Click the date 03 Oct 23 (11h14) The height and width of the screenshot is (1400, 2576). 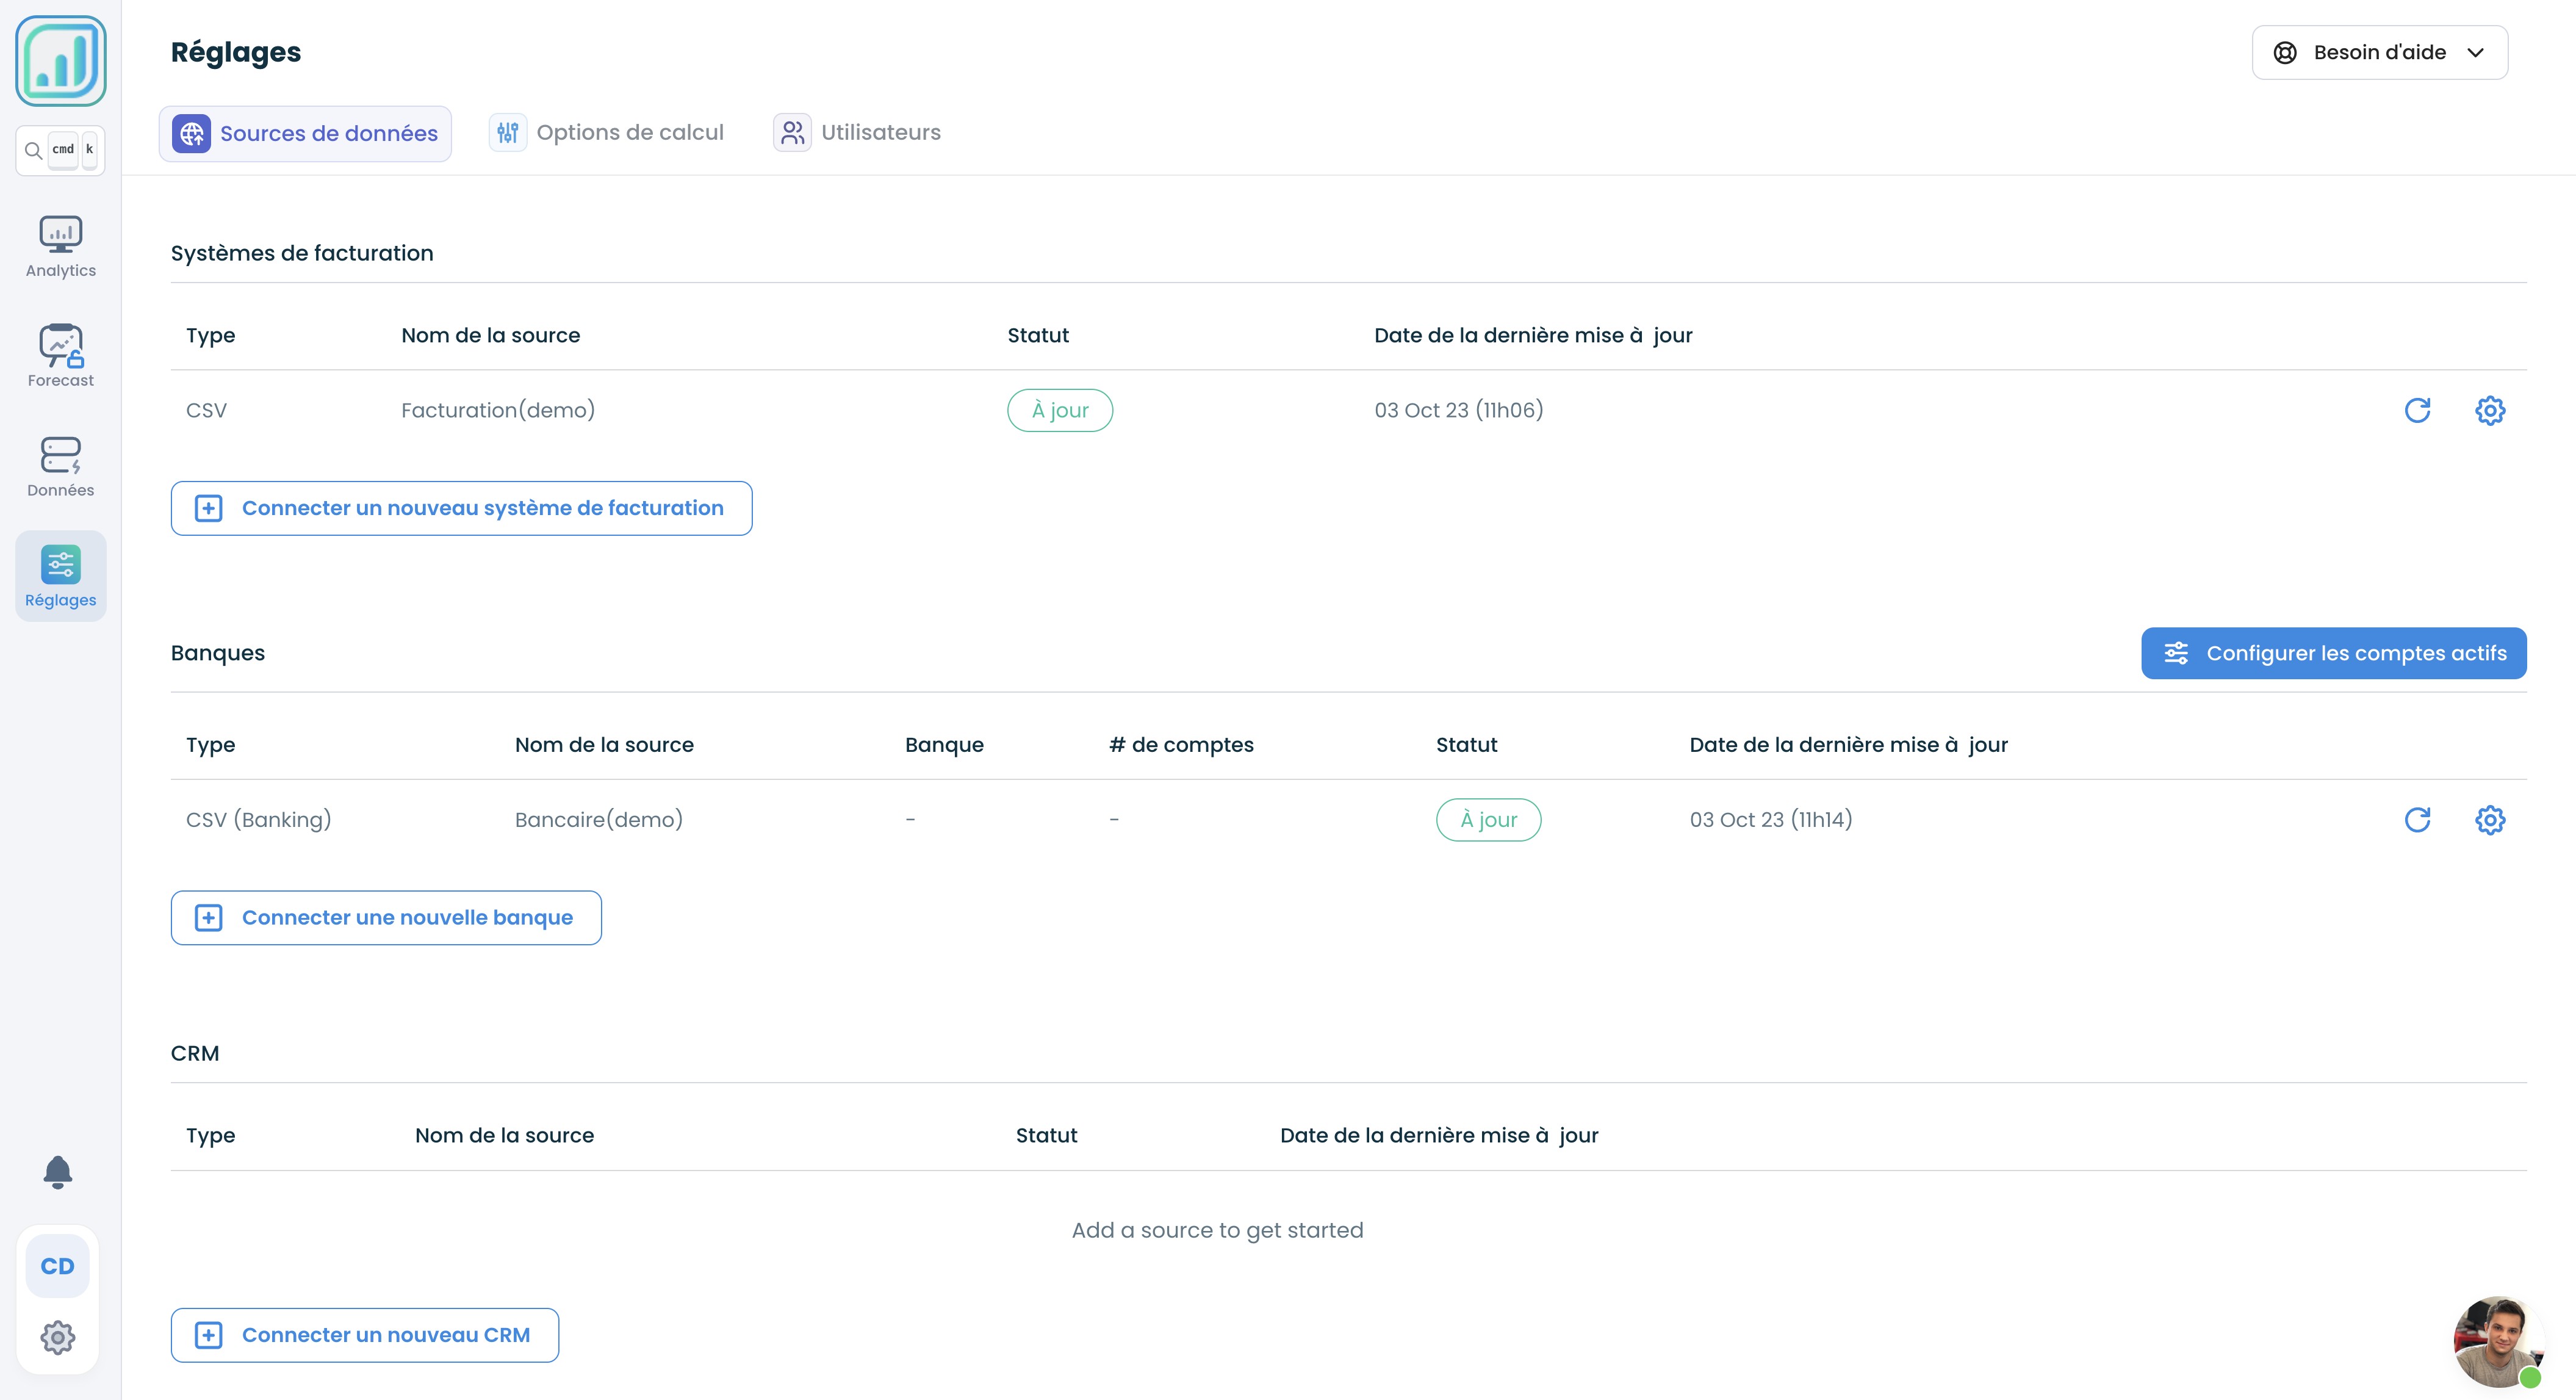pos(1771,820)
